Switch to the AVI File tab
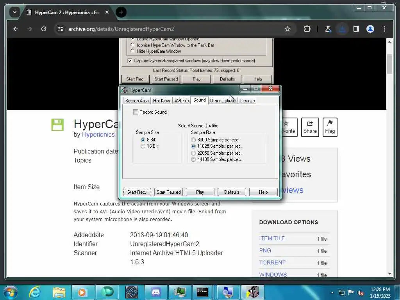The height and width of the screenshot is (300, 400). pyautogui.click(x=182, y=101)
